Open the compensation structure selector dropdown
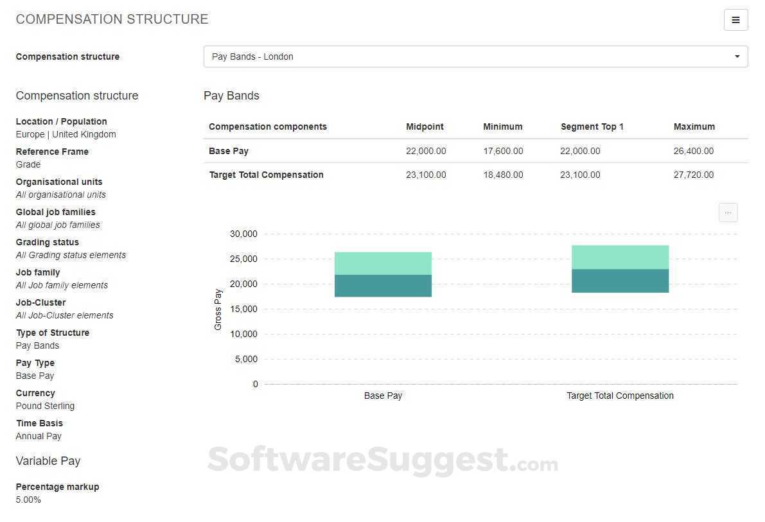 click(x=475, y=57)
